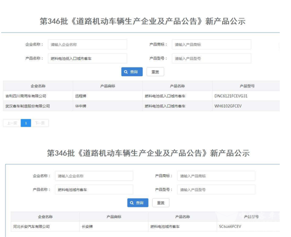The image size is (291, 237).
Task: Click the 下一页 next page button
Action: pyautogui.click(x=40, y=123)
